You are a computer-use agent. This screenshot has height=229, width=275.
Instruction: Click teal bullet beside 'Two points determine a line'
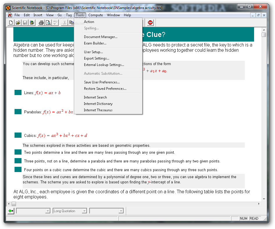click(18, 152)
